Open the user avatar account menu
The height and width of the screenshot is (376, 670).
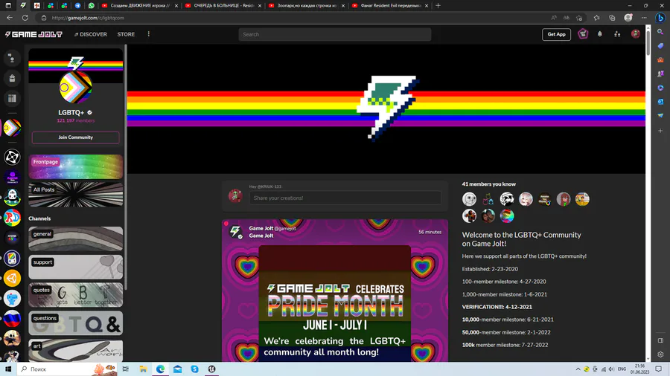pos(636,34)
